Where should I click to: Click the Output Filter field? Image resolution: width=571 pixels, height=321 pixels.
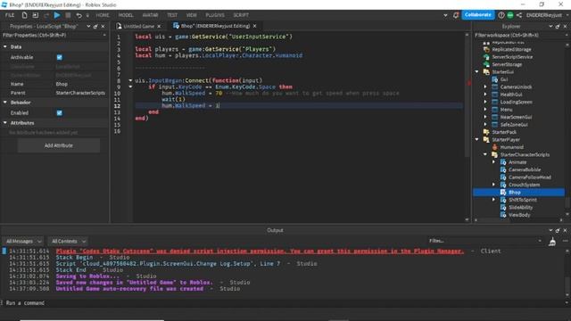point(484,241)
